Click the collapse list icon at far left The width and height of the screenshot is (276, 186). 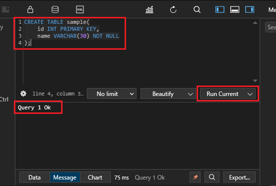click(5, 9)
